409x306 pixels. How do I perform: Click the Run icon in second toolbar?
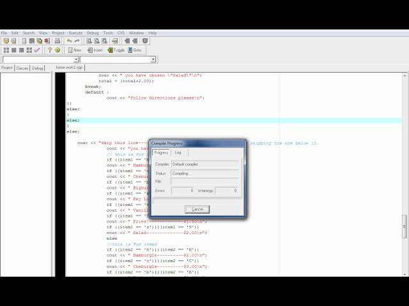14,50
